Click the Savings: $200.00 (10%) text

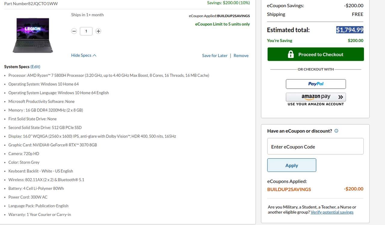tap(228, 3)
